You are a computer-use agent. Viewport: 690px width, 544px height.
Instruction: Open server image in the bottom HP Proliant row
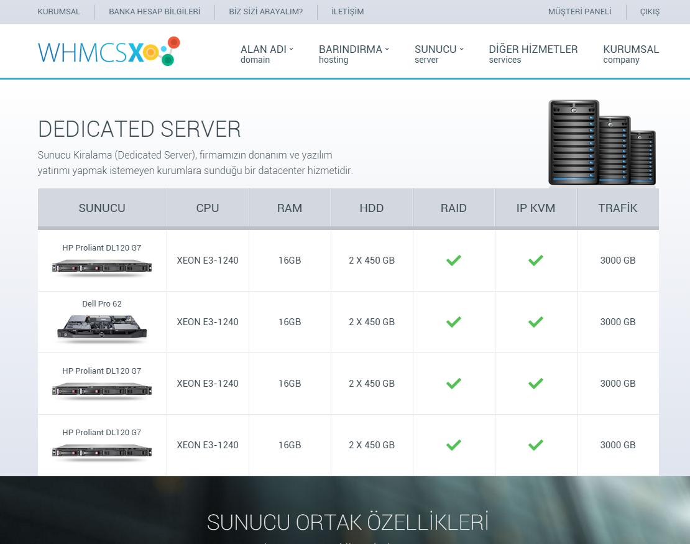tap(102, 451)
